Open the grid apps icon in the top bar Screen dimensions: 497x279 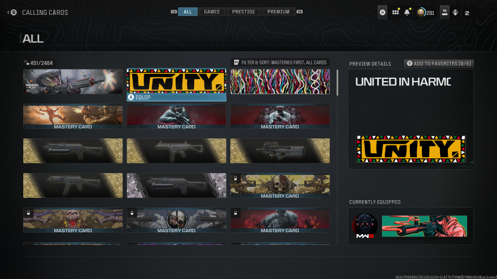pyautogui.click(x=395, y=12)
